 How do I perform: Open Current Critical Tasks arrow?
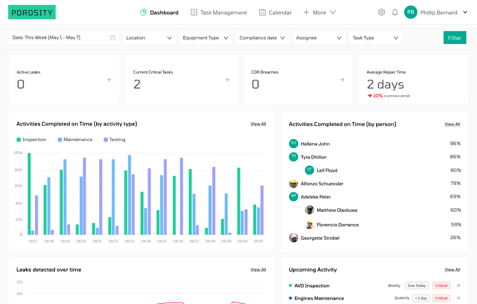227,80
